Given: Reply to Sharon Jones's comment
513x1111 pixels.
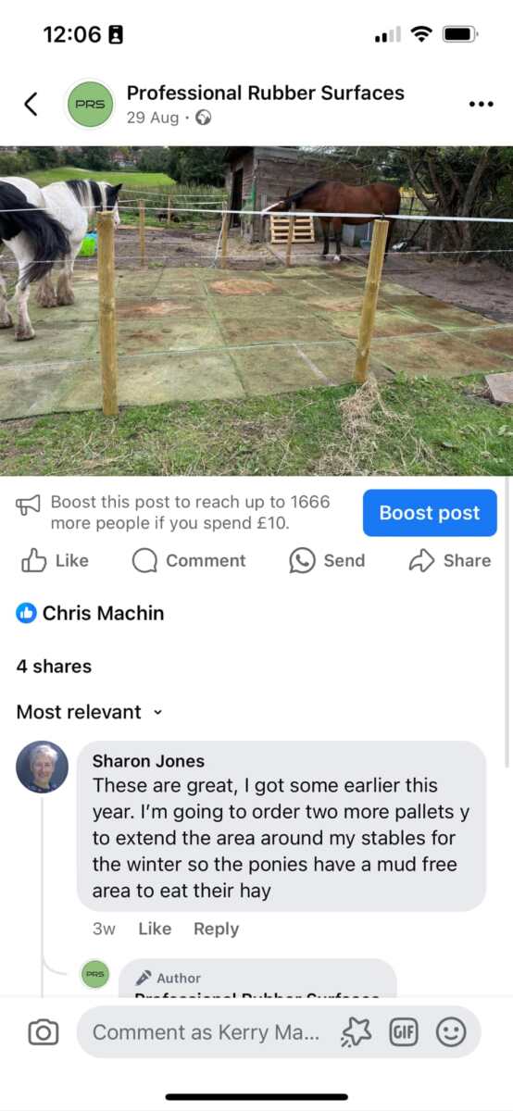Looking at the screenshot, I should point(216,929).
